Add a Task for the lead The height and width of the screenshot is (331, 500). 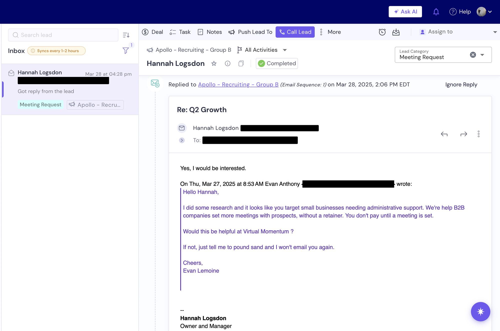(180, 32)
